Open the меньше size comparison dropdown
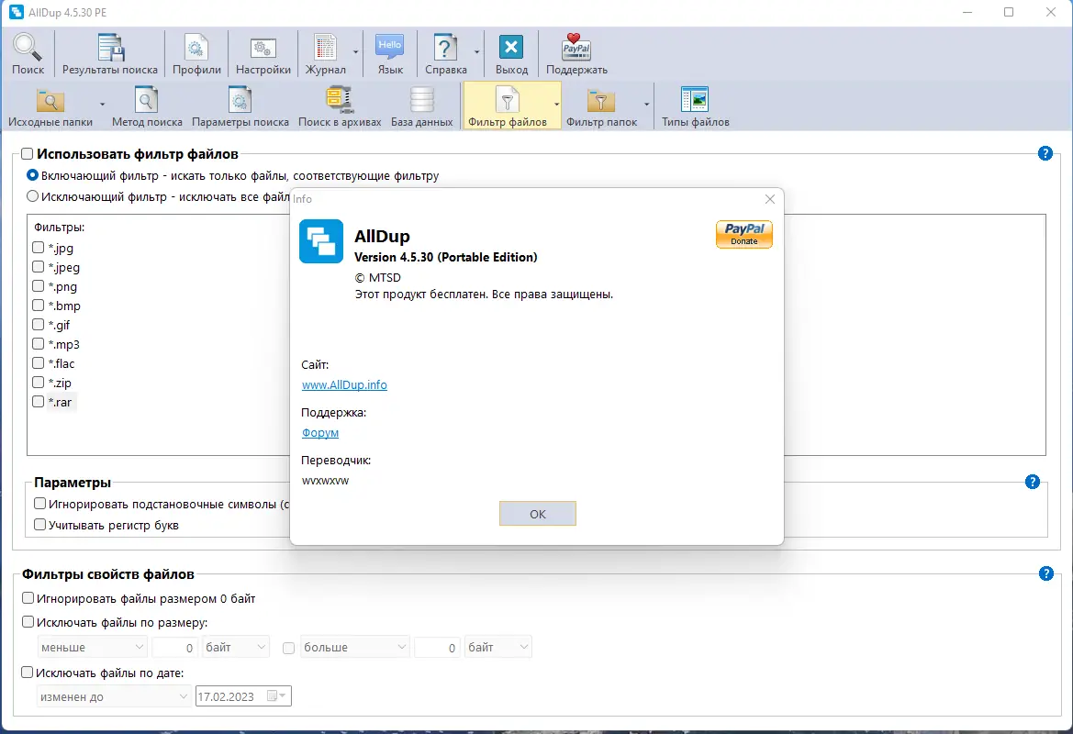Image resolution: width=1073 pixels, height=734 pixels. [x=92, y=647]
